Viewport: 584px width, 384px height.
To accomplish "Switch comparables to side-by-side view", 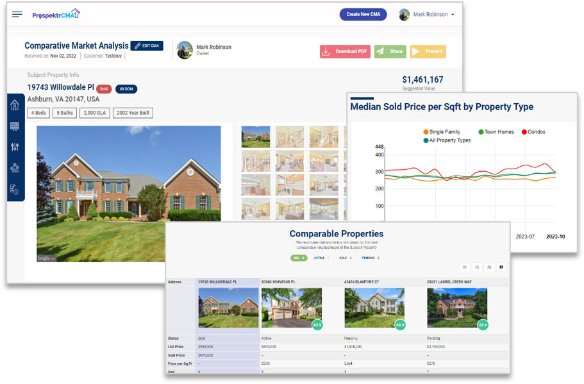I will pos(501,267).
